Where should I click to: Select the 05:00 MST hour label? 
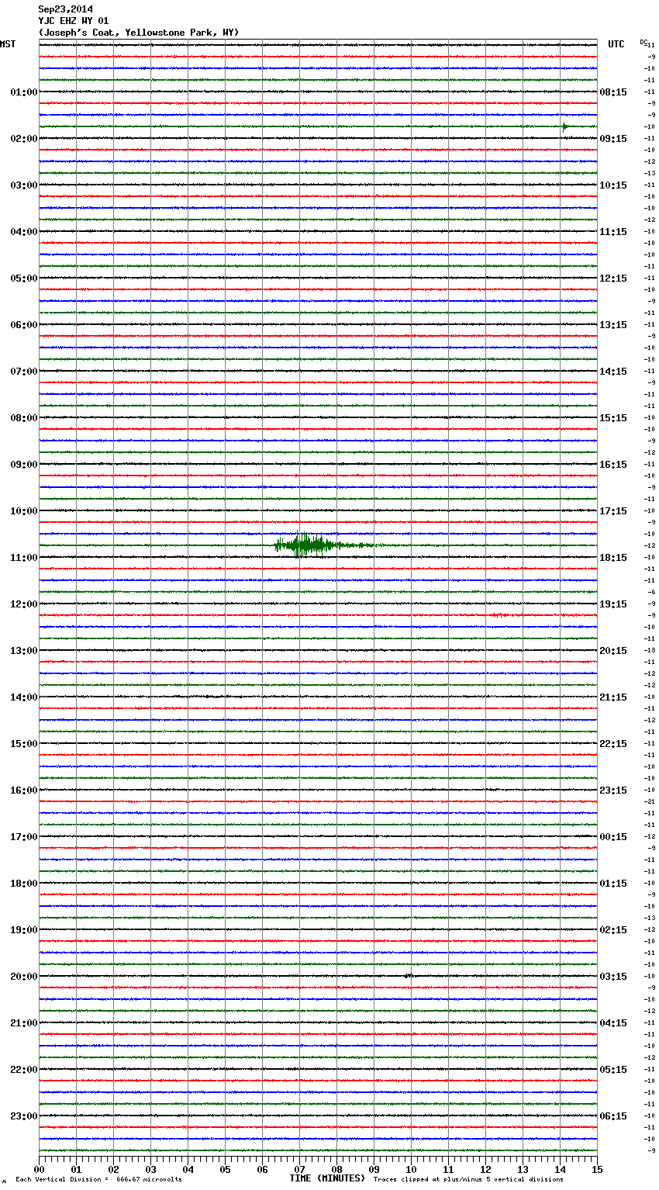[x=24, y=278]
